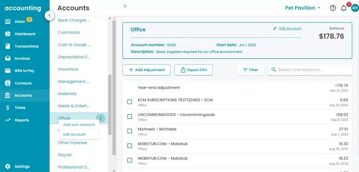This screenshot has width=359, height=172.
Task: Click the Invoices envelope icon
Action: pos(7,58)
